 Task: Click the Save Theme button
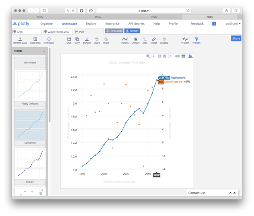30,63
